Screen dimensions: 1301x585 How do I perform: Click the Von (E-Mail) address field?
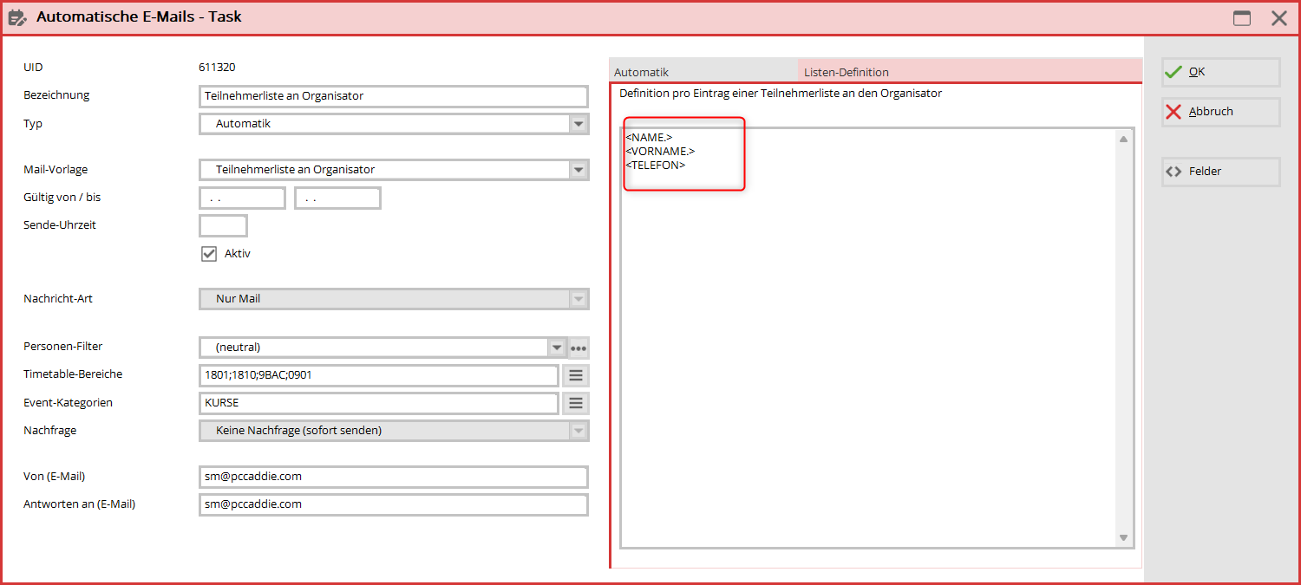pyautogui.click(x=393, y=477)
